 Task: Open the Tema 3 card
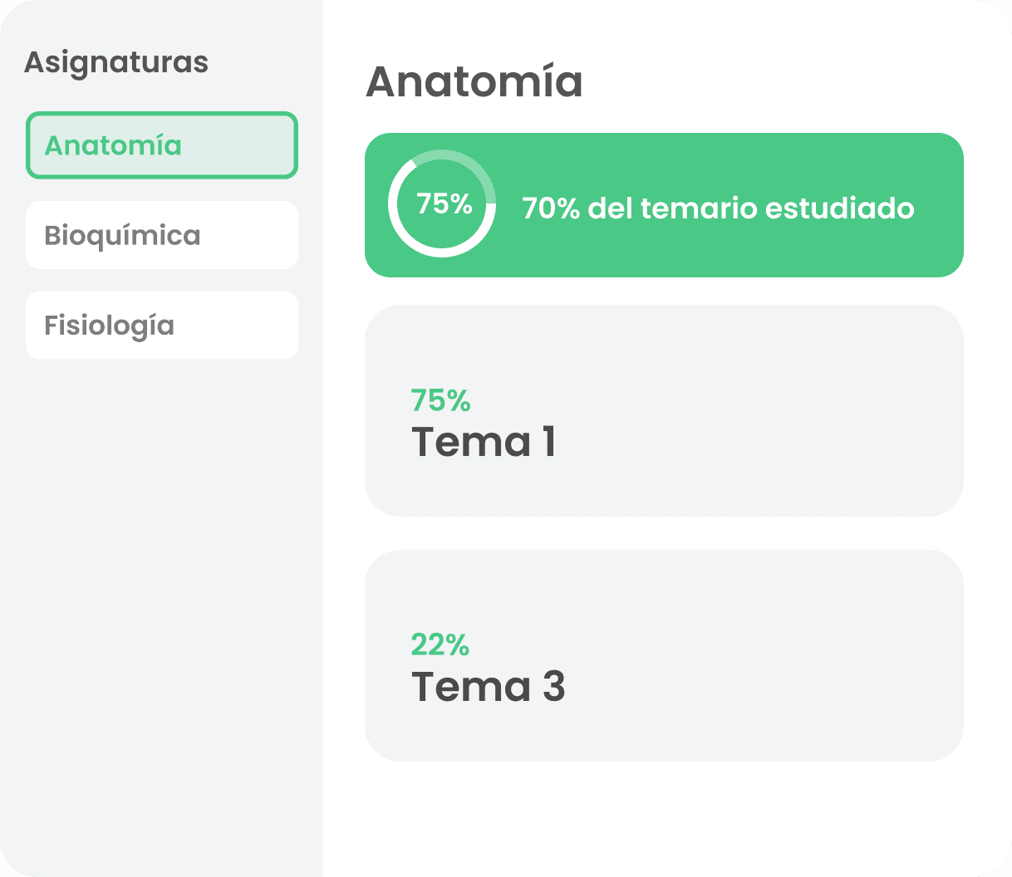[665, 655]
